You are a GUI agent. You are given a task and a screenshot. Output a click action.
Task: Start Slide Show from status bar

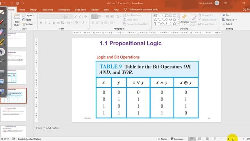point(215,139)
